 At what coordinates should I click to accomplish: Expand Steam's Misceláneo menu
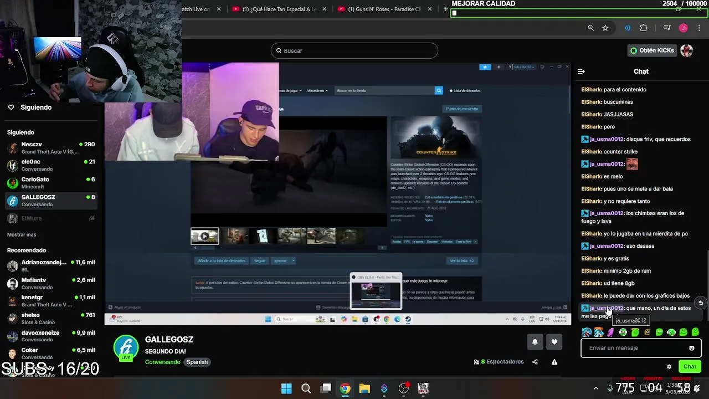[317, 90]
